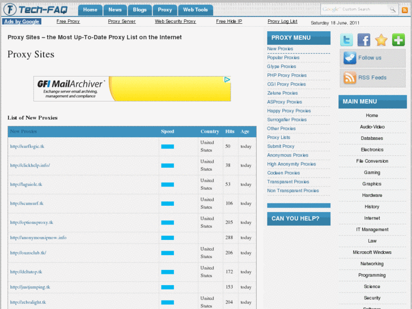The height and width of the screenshot is (309, 412).
Task: Open PHP Proxy Proxies link
Action: tap(287, 75)
